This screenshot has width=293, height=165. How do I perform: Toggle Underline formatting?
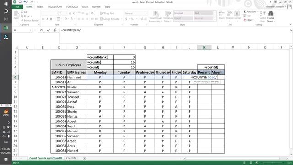click(x=51, y=19)
